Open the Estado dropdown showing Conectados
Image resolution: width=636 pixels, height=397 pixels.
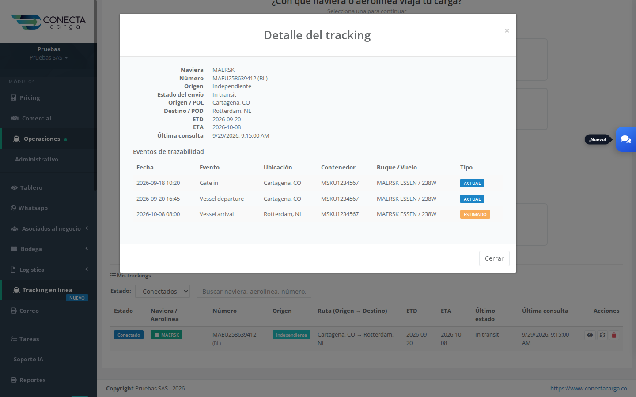(x=163, y=291)
